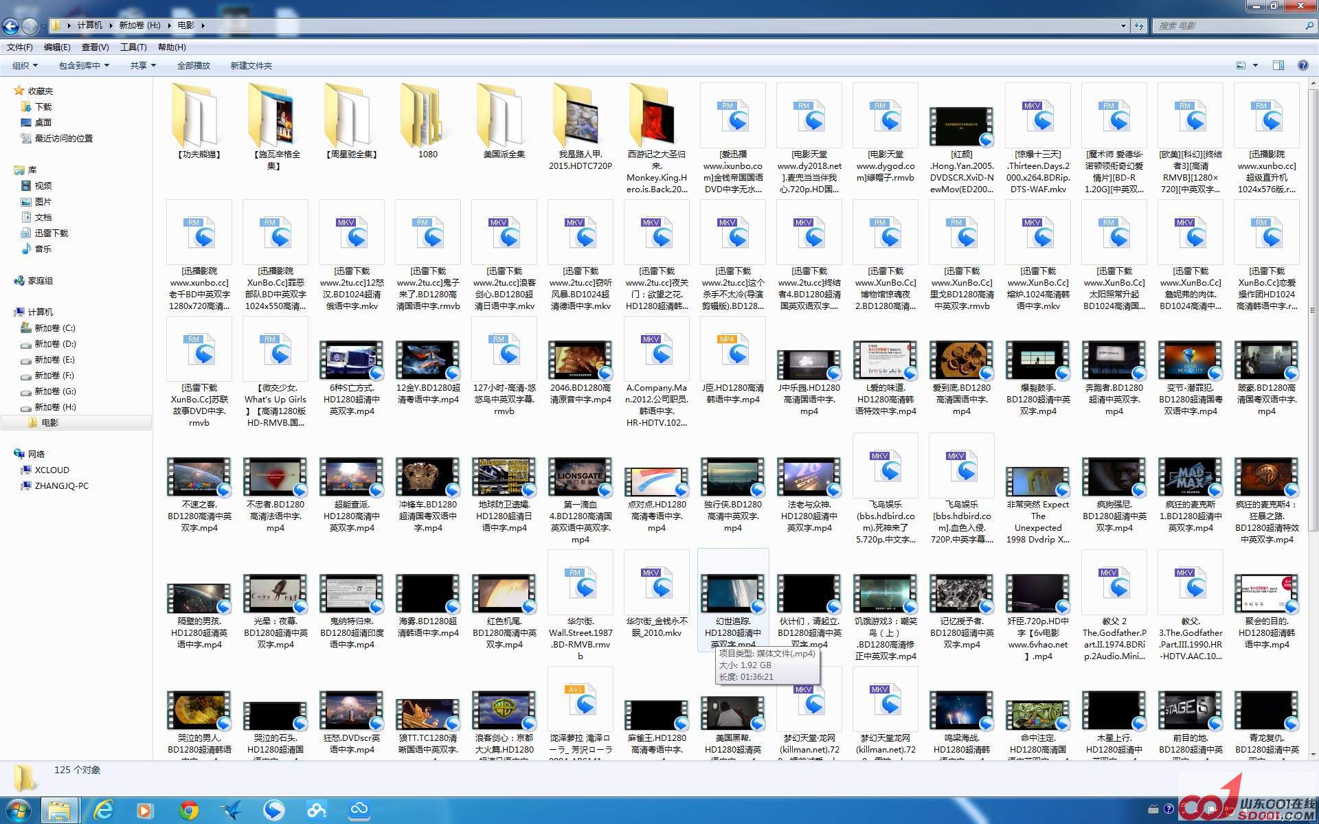Click the help question mark icon
This screenshot has width=1319, height=824.
1303,65
